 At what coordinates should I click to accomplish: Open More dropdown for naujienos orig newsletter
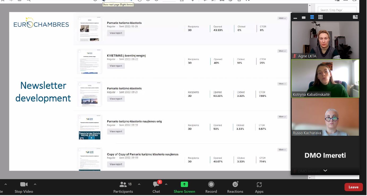pos(282,117)
